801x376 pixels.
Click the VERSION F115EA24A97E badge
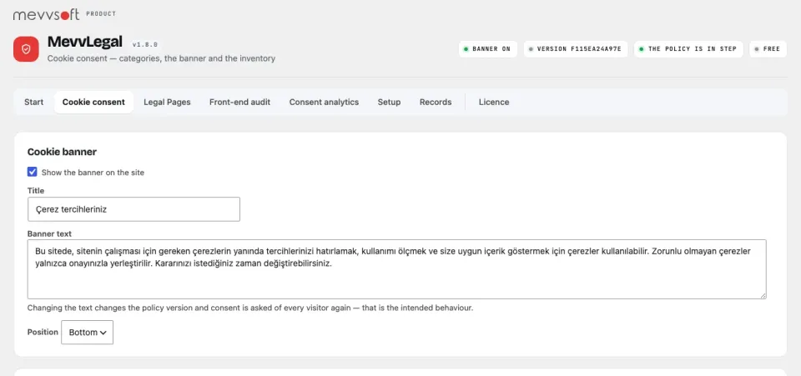coord(576,49)
